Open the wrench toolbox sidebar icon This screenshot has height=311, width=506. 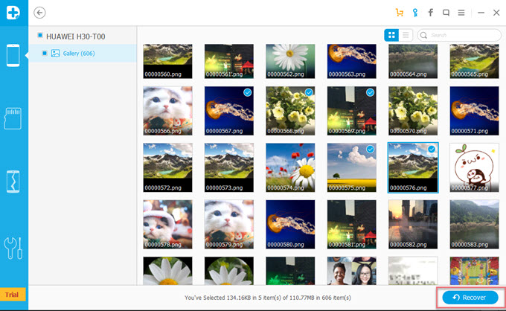[x=13, y=246]
